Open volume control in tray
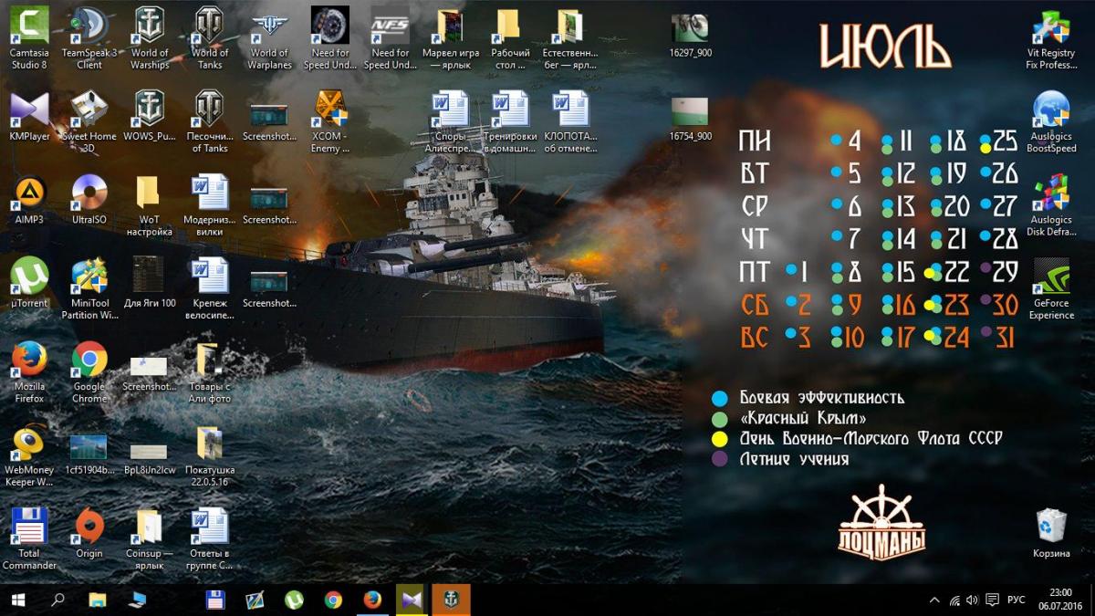This screenshot has width=1095, height=616. click(973, 600)
